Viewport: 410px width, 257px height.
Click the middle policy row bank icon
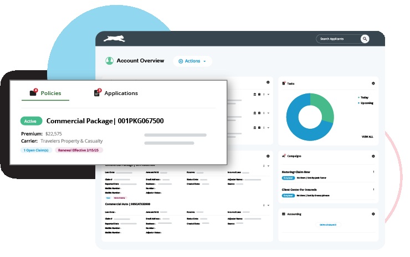tap(255, 113)
